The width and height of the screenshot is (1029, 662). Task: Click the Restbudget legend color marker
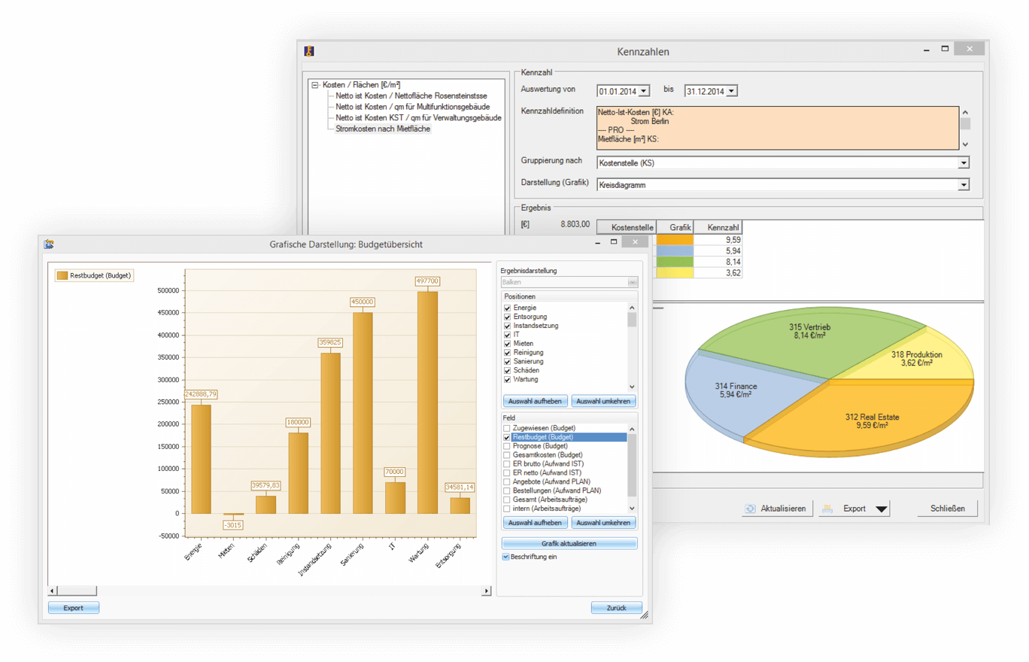[62, 276]
